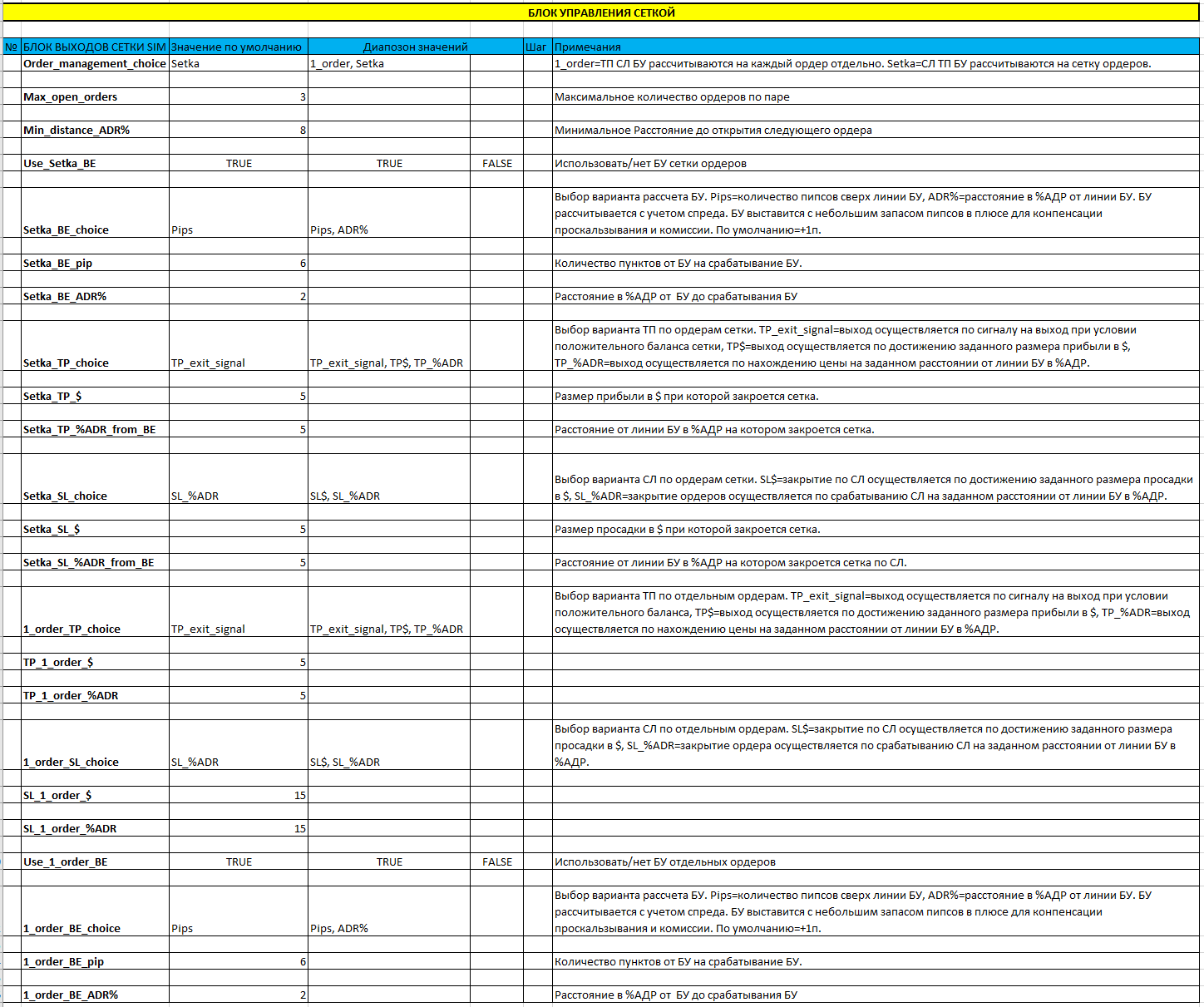Select the 'Min_distance_ADR%' cell
Image resolution: width=1204 pixels, height=1007 pixels.
tap(95, 130)
